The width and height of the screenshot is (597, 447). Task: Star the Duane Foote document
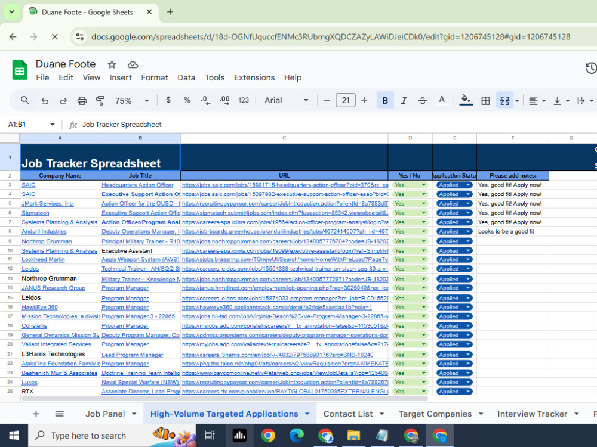[112, 64]
